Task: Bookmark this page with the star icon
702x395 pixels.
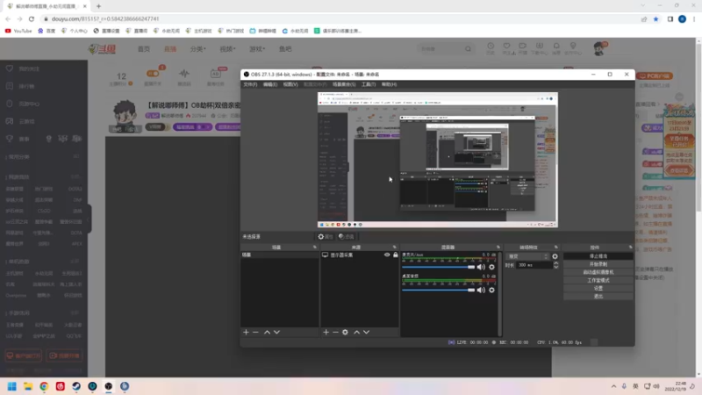Action: 655,18
